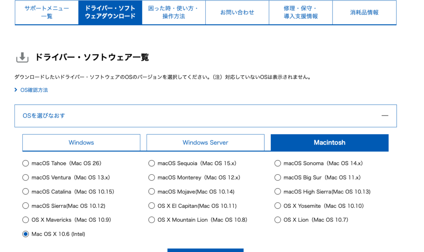Select Mac OS X 10.6 (Intel) radio

(x=26, y=234)
